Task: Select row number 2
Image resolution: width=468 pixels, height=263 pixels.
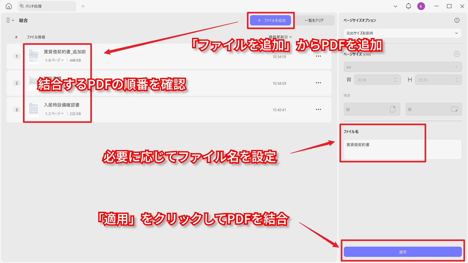Action: point(17,83)
